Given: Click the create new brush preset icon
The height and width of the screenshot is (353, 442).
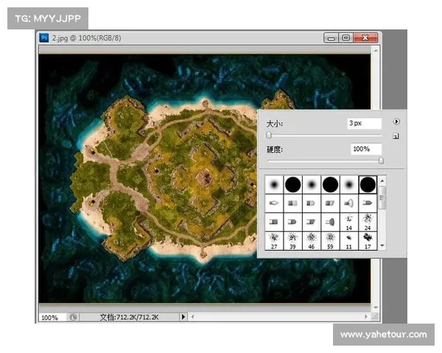Looking at the screenshot, I should [x=396, y=137].
